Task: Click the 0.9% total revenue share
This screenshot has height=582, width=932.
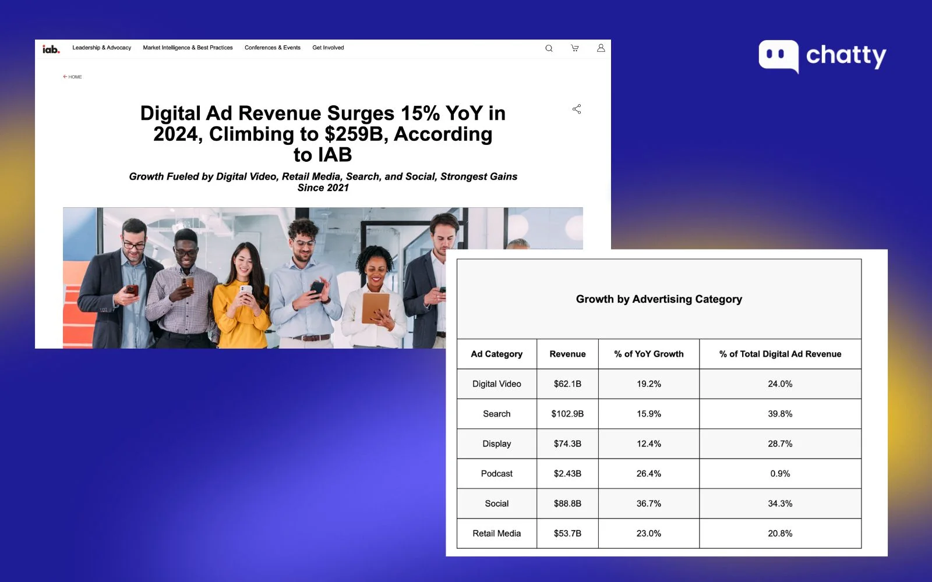Action: [x=780, y=474]
